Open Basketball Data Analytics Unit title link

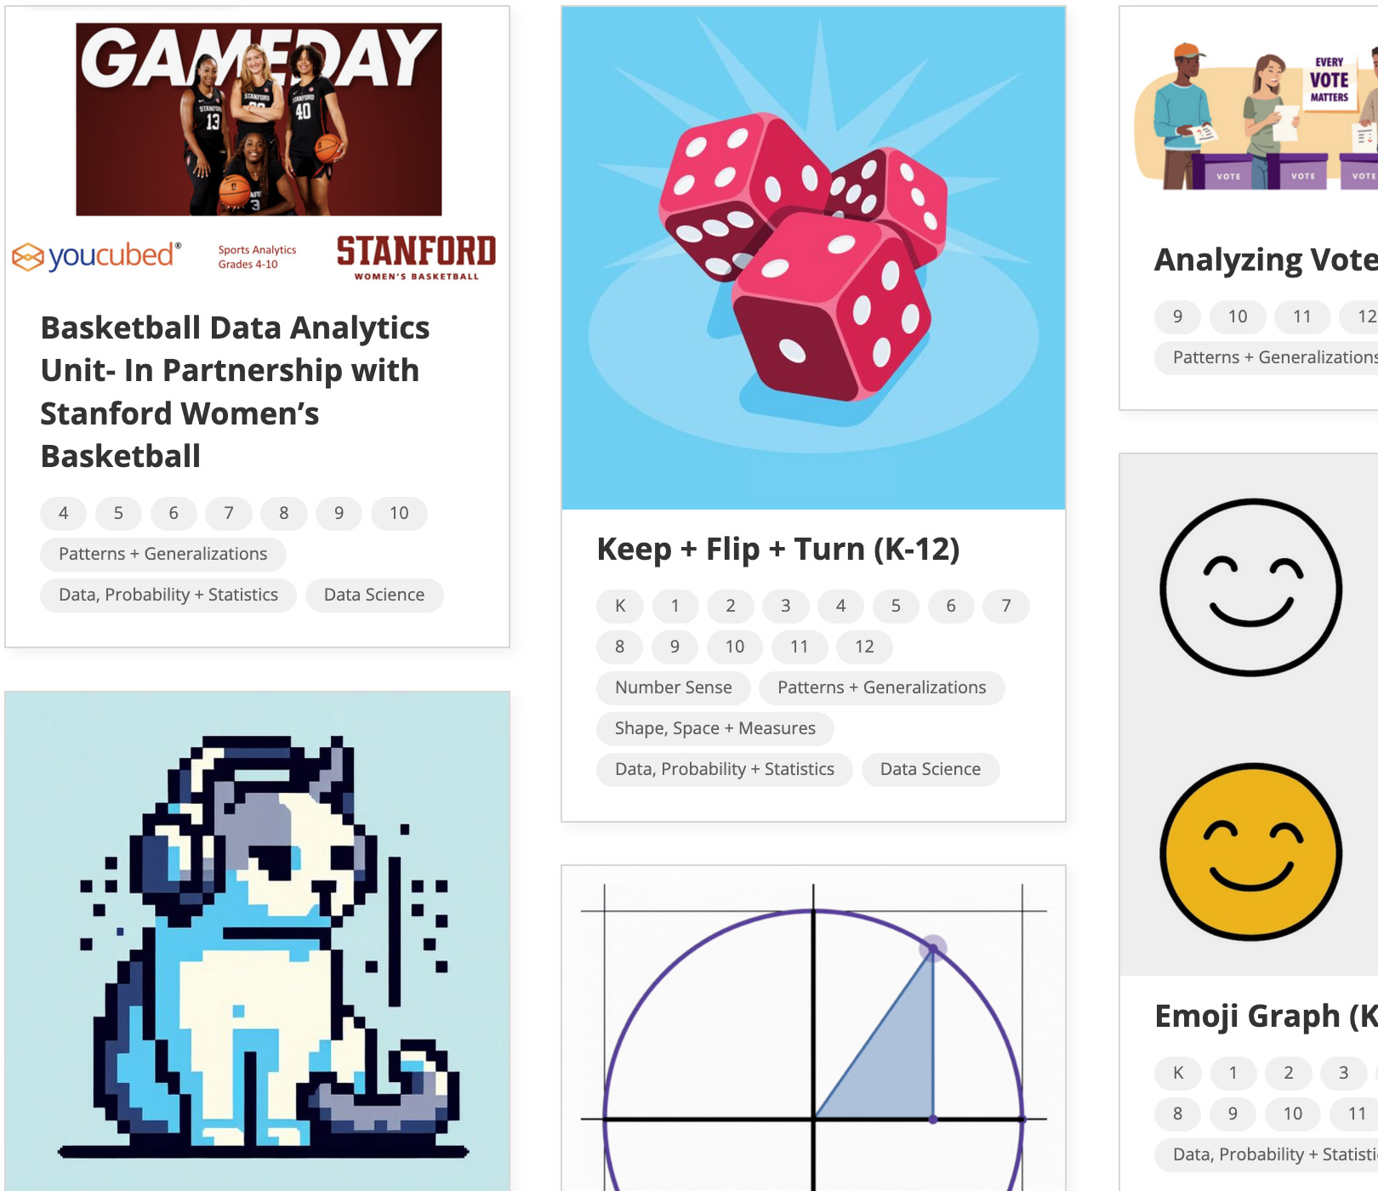[236, 391]
